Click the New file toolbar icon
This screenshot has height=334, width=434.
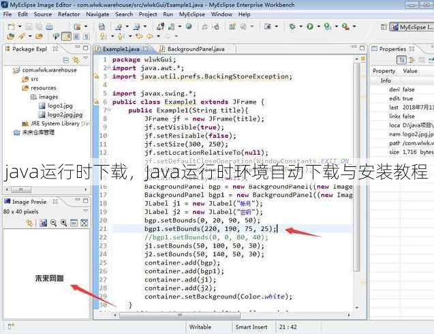tap(12, 27)
